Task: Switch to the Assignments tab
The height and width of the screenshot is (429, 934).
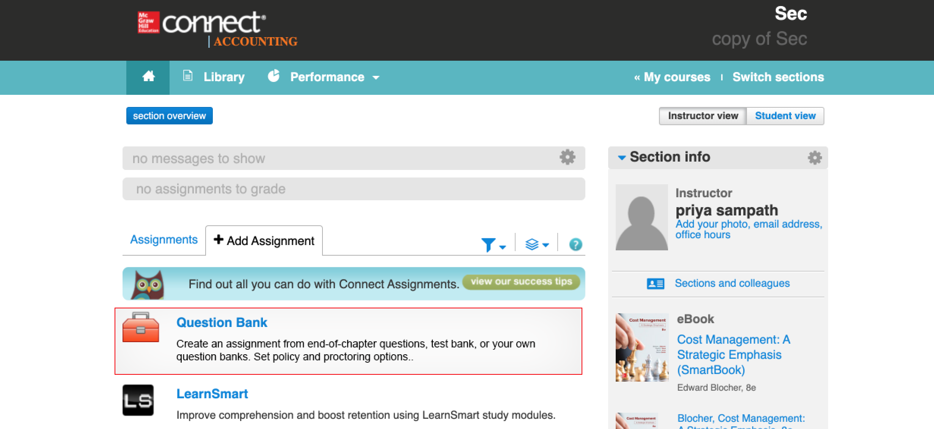Action: [164, 240]
